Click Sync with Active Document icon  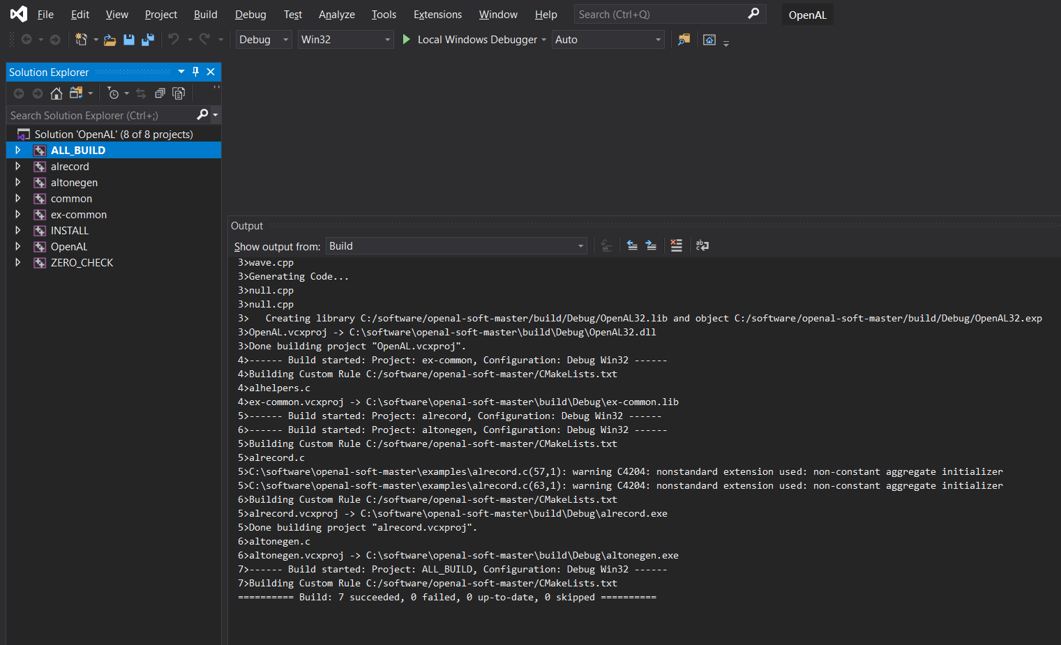tap(141, 93)
